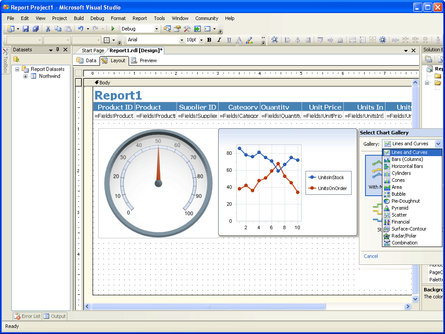The width and height of the screenshot is (445, 334).
Task: Switch to the Start Page tab
Action: 93,50
